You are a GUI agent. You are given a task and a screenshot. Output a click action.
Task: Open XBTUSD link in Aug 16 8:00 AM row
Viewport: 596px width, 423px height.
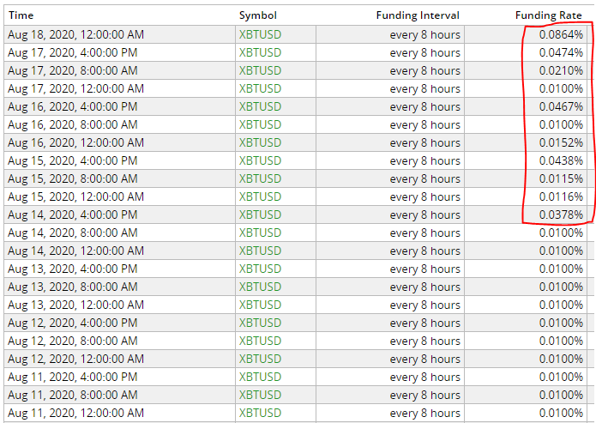pyautogui.click(x=260, y=124)
